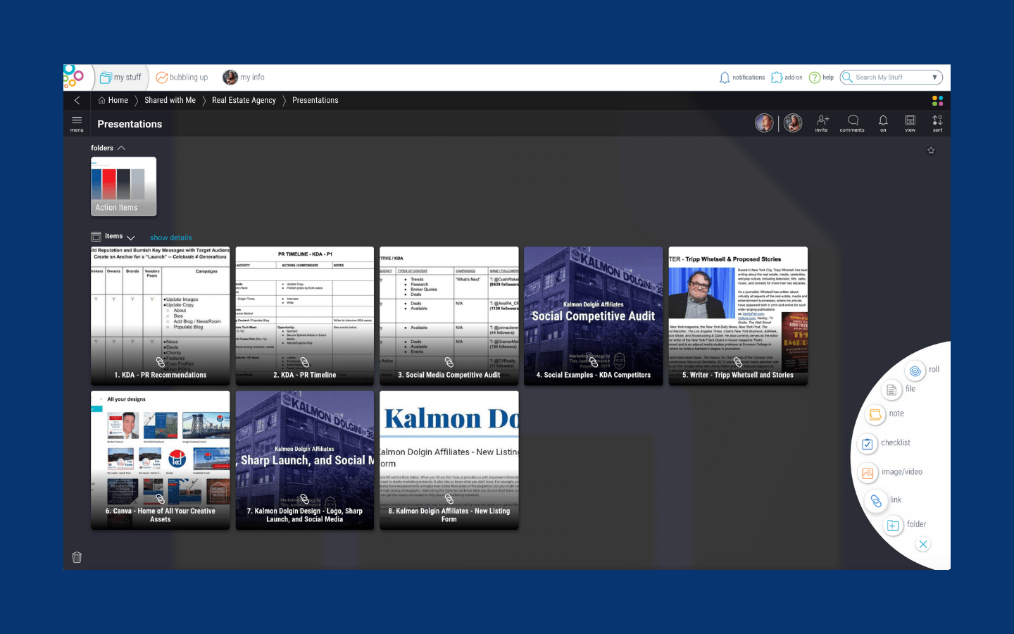Open 7. Kalmon Dolgin Design card
Screen dimensions: 1014x634
305,460
